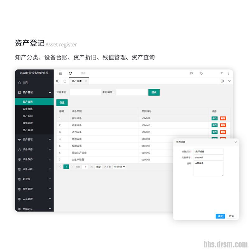Click the sidebar collapse icon in top toolbar
The width and height of the screenshot is (249, 249).
coord(60,73)
